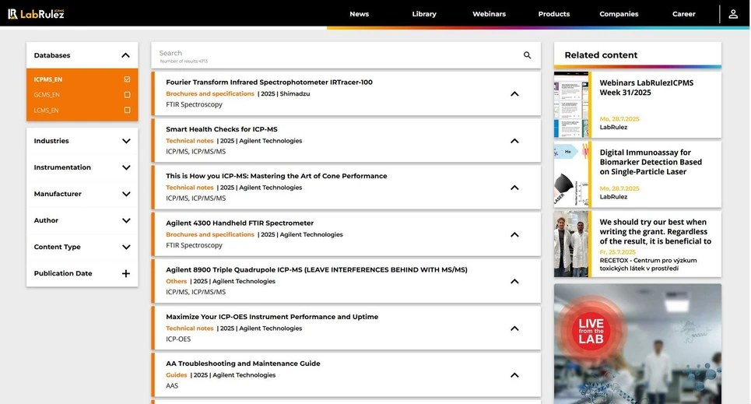Click the search magnifier icon
Image resolution: width=751 pixels, height=404 pixels.
[x=527, y=55]
